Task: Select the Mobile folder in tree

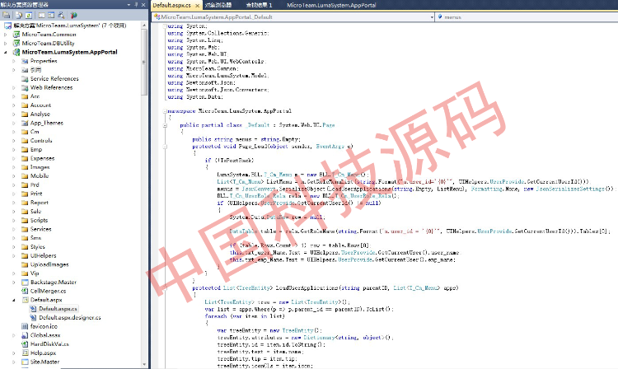Action: click(x=40, y=176)
